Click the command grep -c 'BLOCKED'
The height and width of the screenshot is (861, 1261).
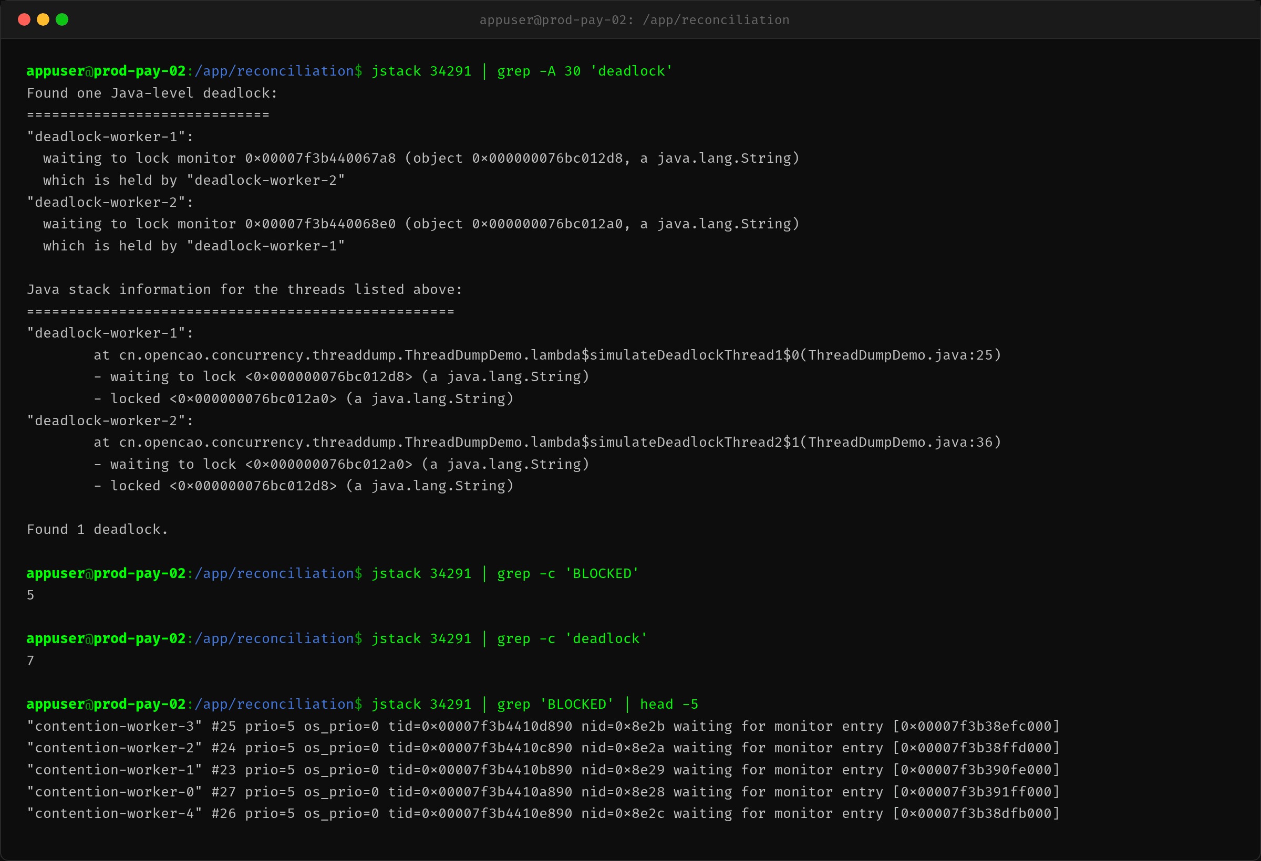tap(567, 574)
